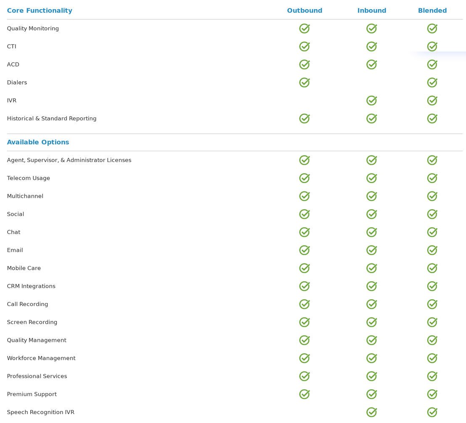Click the Blended checkmark for CRM Integrations

[432, 286]
